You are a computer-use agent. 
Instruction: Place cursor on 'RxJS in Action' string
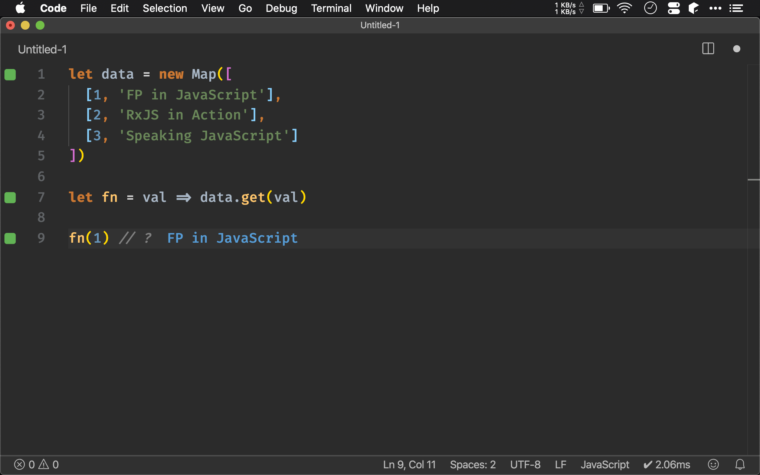pos(183,115)
